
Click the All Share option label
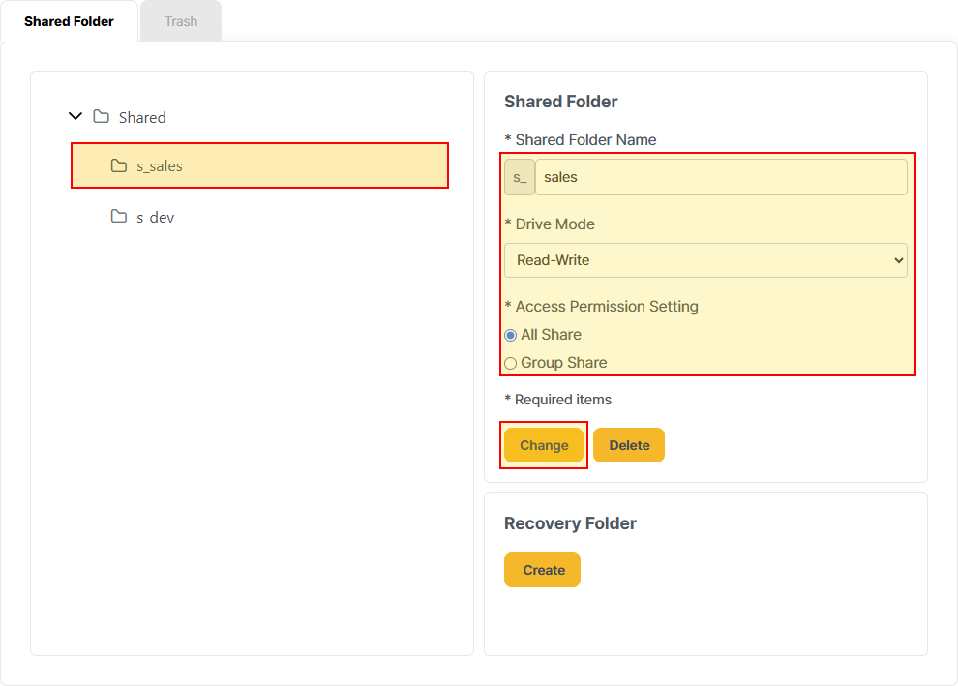551,334
